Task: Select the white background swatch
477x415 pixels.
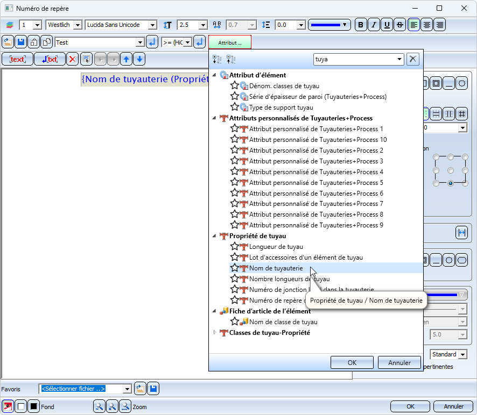Action: pyautogui.click(x=21, y=406)
